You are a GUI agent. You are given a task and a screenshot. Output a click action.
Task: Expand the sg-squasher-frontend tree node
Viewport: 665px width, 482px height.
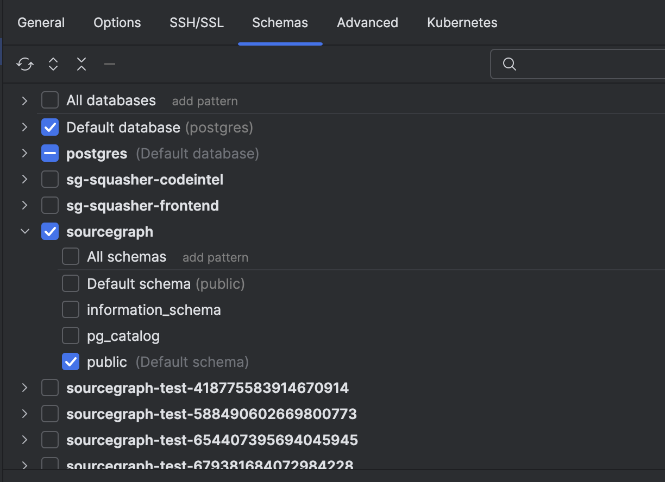pyautogui.click(x=24, y=205)
